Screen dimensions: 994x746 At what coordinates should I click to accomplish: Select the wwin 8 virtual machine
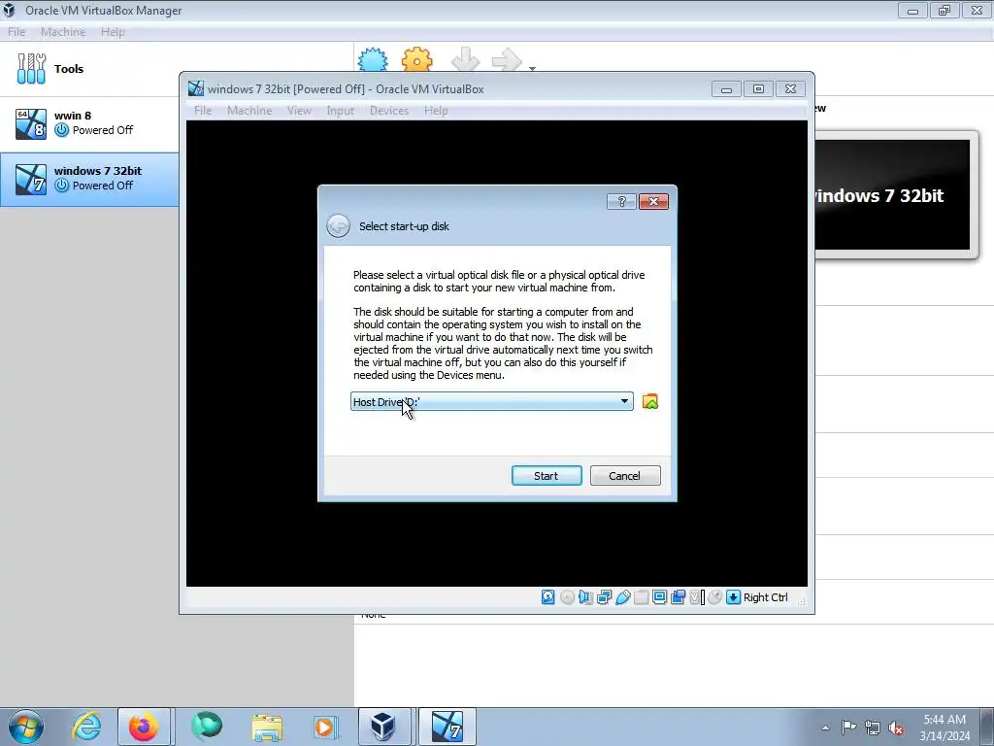(x=88, y=123)
